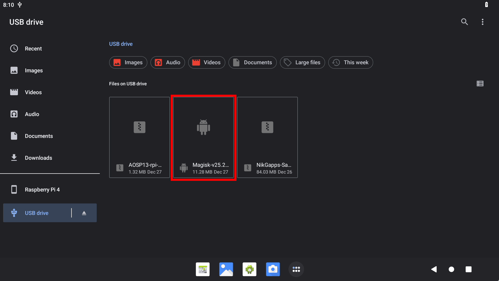Click the Raspberry Pi 4 device icon

tap(14, 189)
